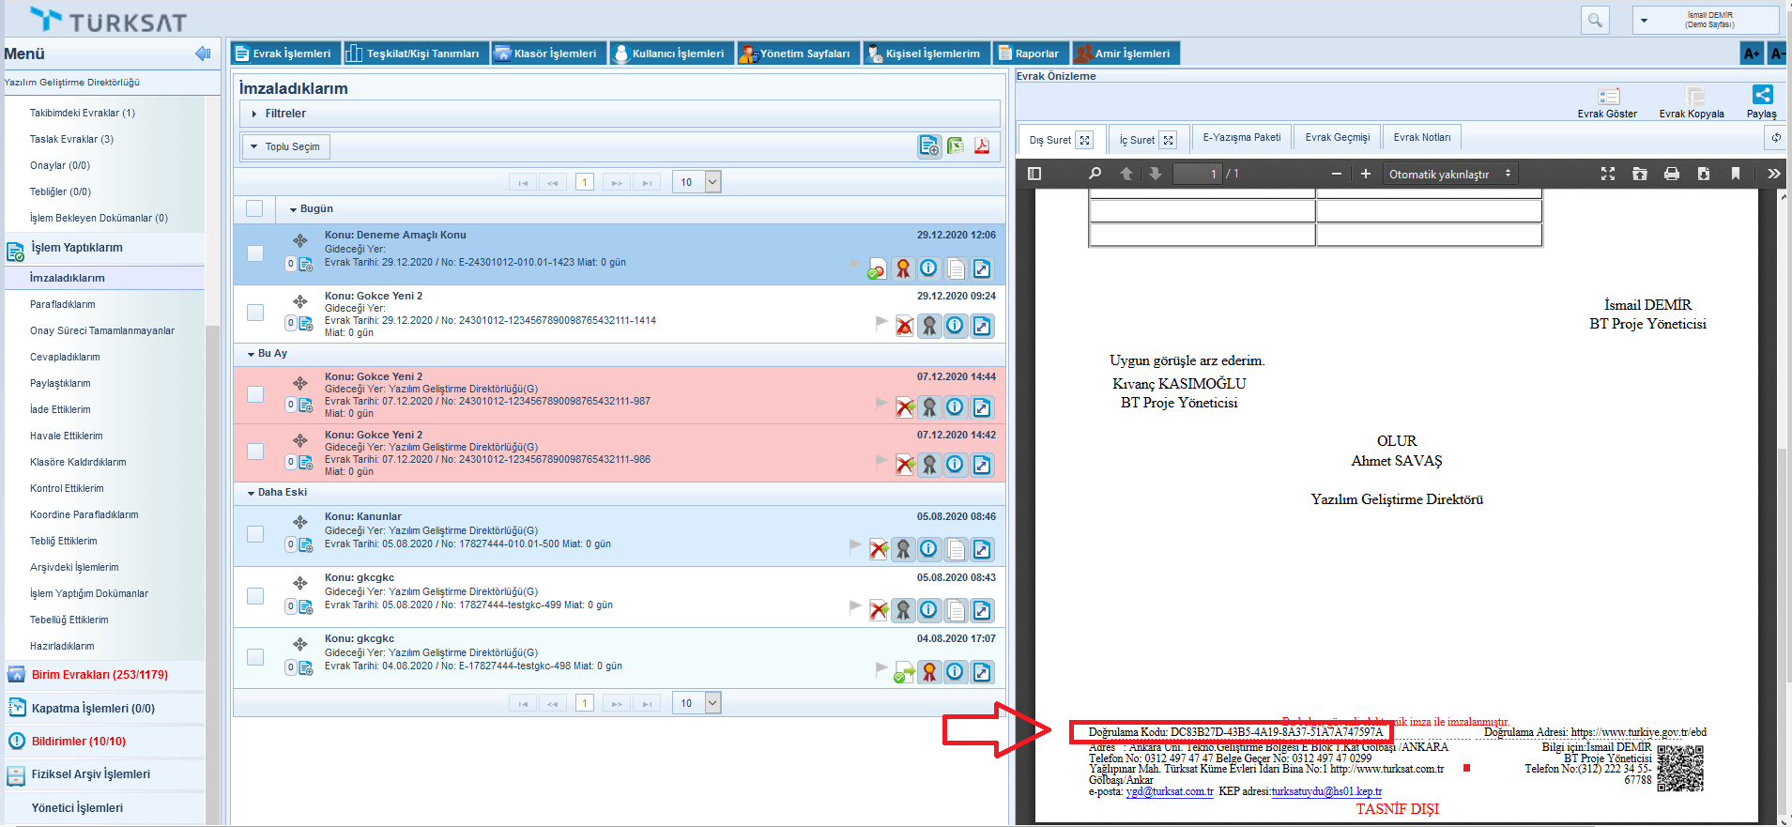Export the list to Excel

click(x=956, y=145)
